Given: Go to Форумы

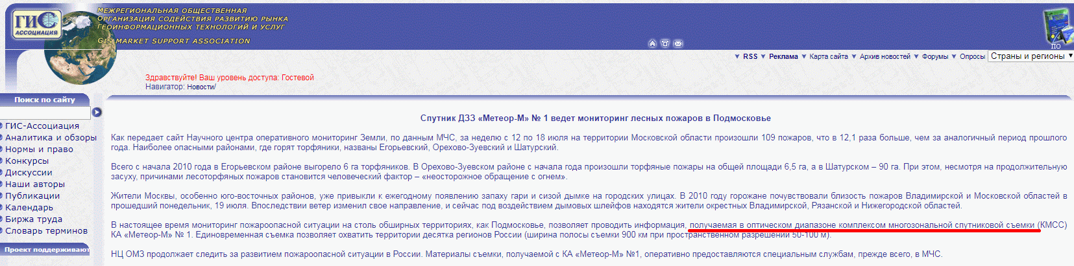Looking at the screenshot, I should pos(935,56).
